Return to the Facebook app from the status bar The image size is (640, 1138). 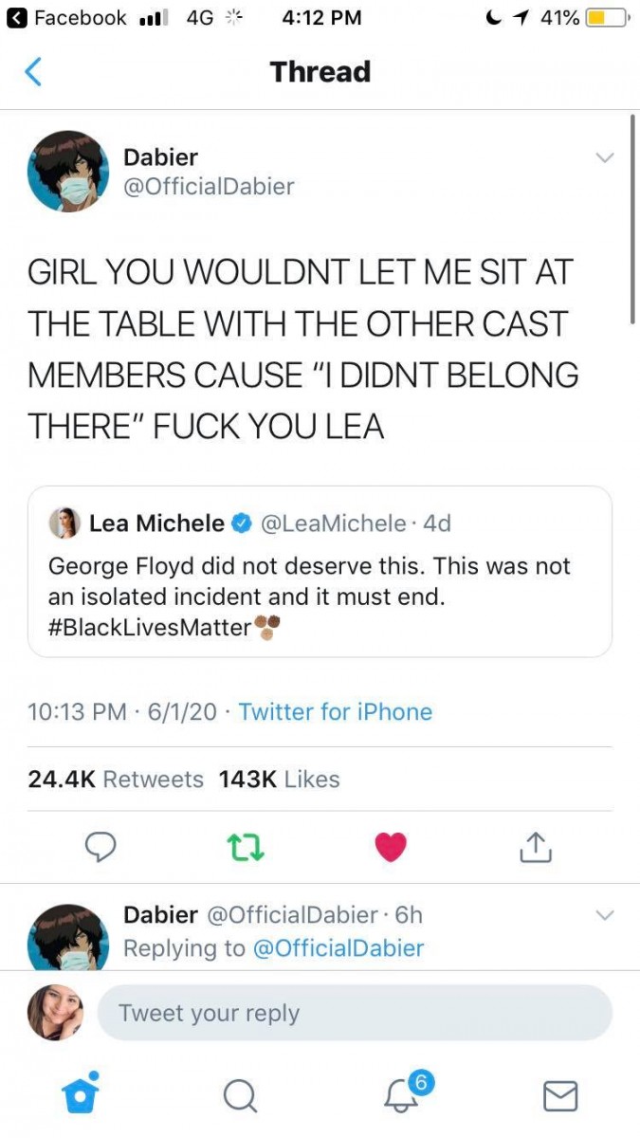point(66,18)
